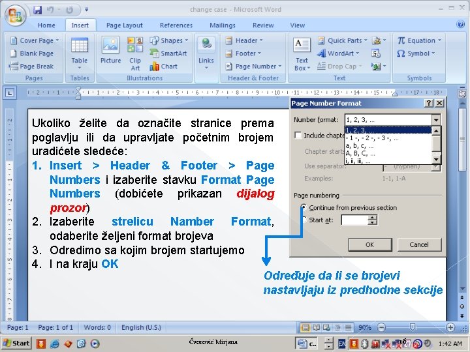Choose '- 1 -, - 2 -, - 3 -' number format

coord(388,138)
